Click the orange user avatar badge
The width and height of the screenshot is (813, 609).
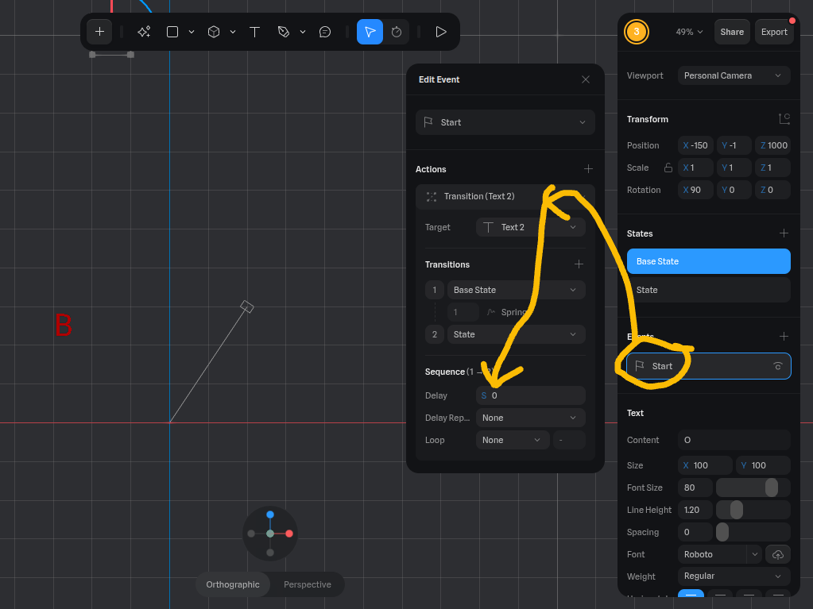point(637,32)
